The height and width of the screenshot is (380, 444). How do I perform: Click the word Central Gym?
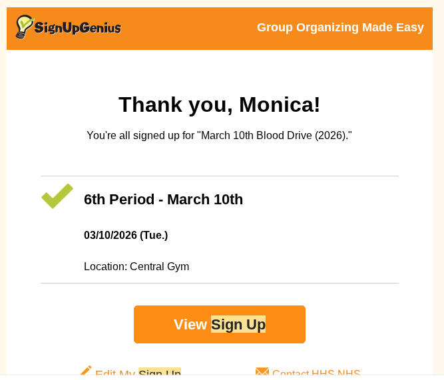click(159, 266)
